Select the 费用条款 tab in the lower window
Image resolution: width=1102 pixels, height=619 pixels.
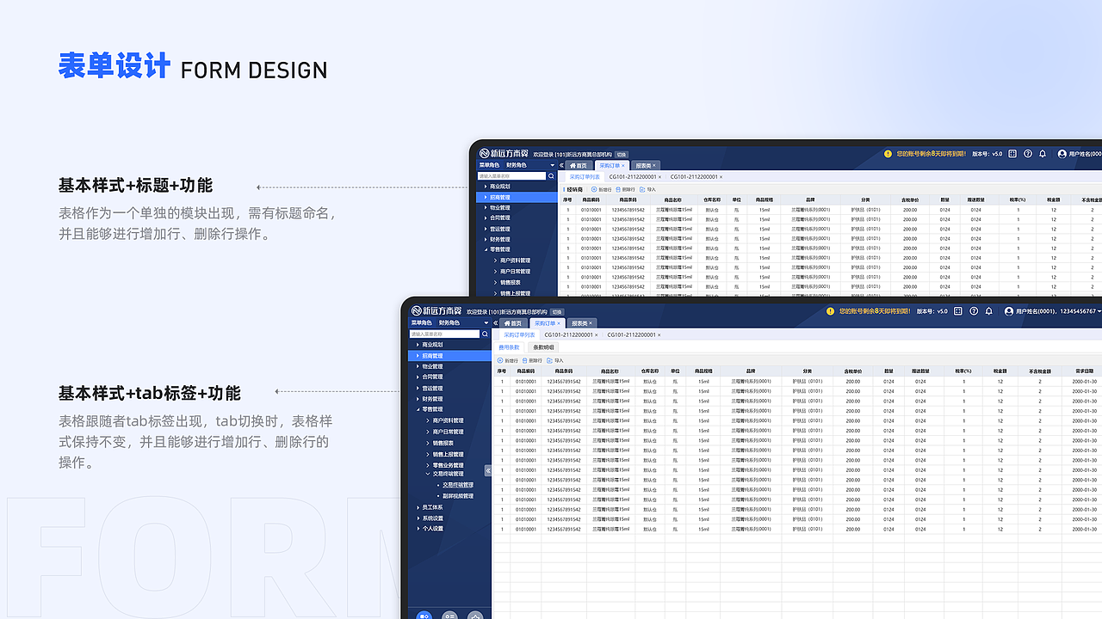(x=510, y=347)
